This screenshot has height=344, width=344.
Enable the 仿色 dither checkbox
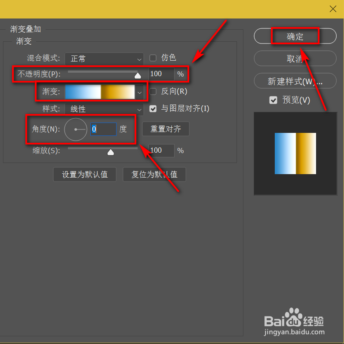coord(153,58)
